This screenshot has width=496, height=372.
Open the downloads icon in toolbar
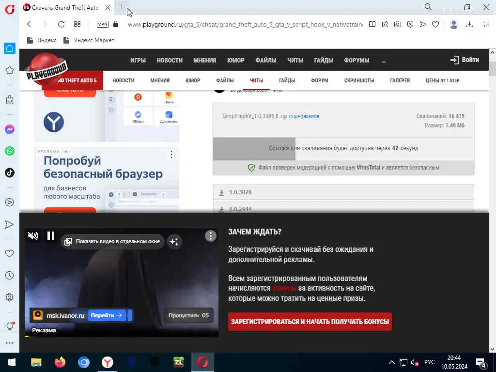pos(470,24)
